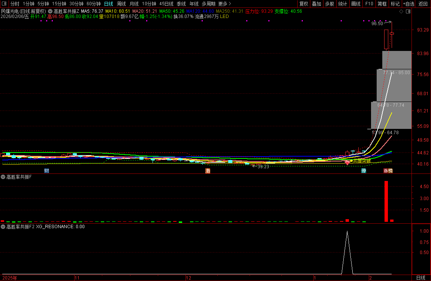This screenshot has width=431, height=281.
Task: Click the 返回 back button
Action: [423, 4]
